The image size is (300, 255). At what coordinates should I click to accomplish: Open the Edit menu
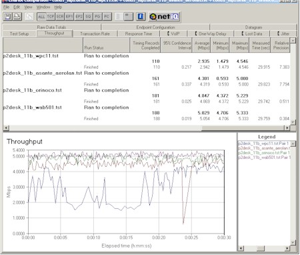click(17, 7)
